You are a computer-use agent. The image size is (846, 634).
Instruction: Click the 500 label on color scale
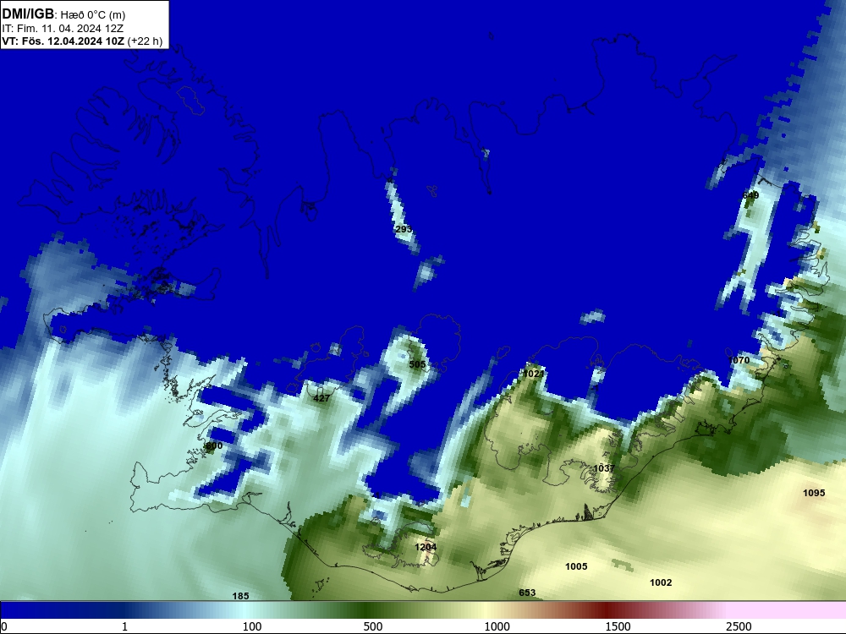373,626
